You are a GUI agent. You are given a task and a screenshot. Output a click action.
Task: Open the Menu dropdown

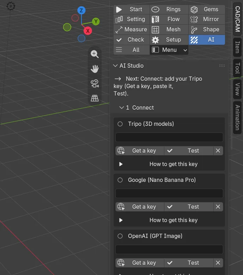coord(169,50)
